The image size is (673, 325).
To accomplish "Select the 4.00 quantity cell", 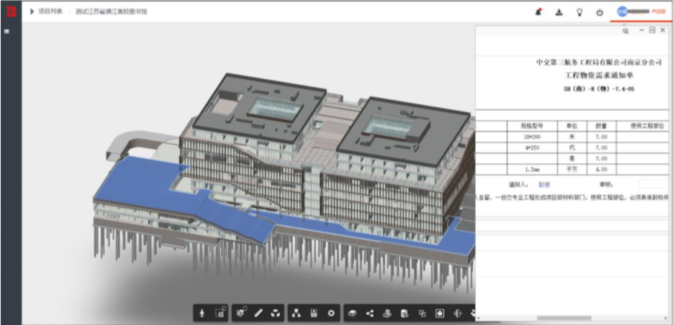I will pyautogui.click(x=601, y=170).
